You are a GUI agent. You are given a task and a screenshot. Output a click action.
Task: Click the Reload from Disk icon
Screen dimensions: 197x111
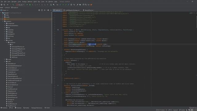coord(4,5)
